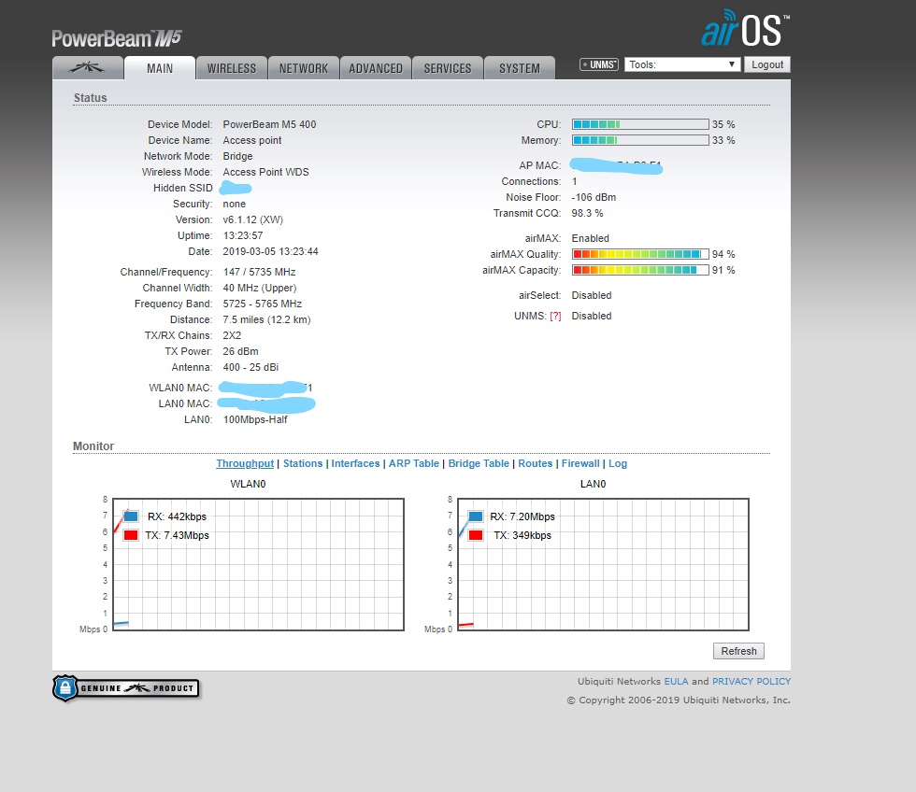The width and height of the screenshot is (916, 792).
Task: Click the '40 MHz (Upper)' channel width
Action: click(260, 289)
